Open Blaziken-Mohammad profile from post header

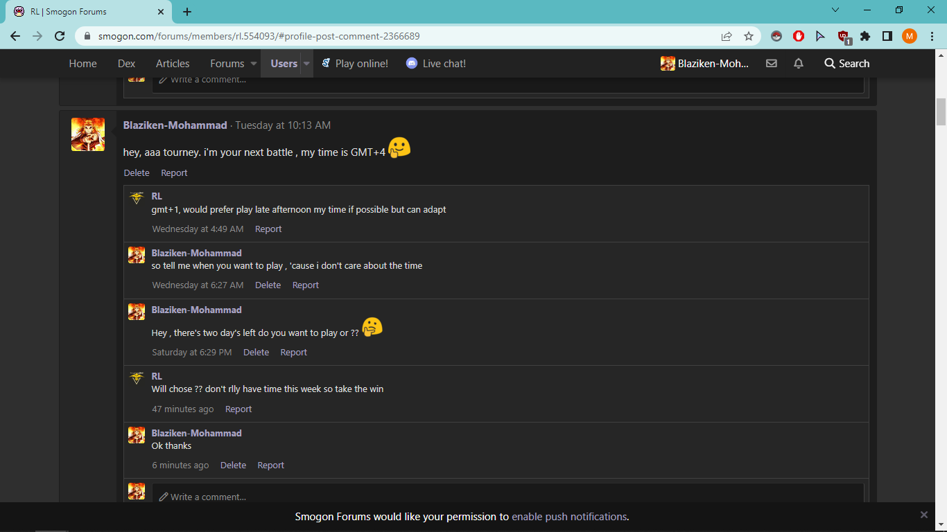[175, 125]
